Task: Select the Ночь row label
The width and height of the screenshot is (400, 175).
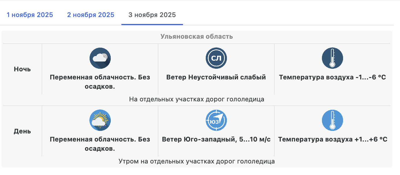Action: (22, 69)
